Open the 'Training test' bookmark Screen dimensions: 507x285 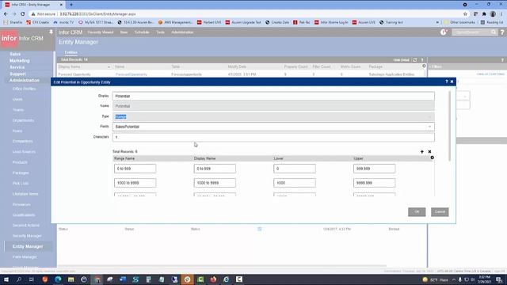click(391, 22)
